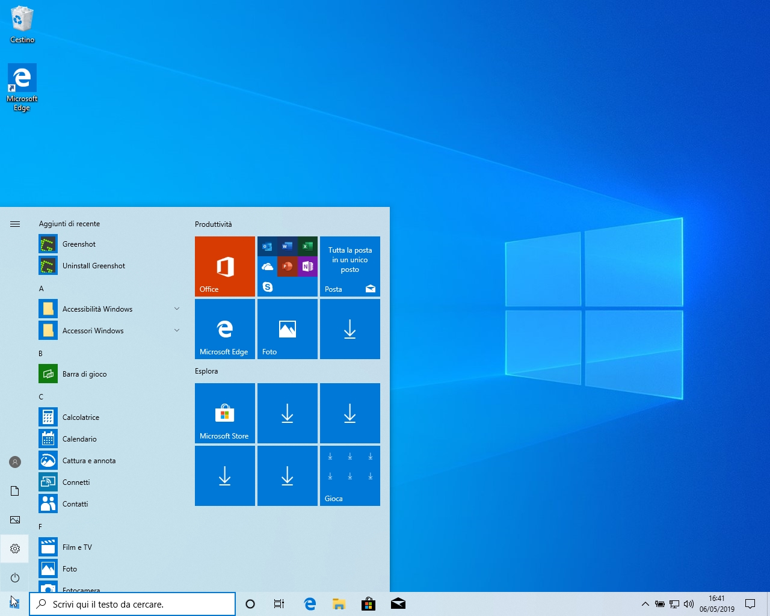This screenshot has height=616, width=770.
Task: Open the volume control in tray
Action: click(689, 604)
